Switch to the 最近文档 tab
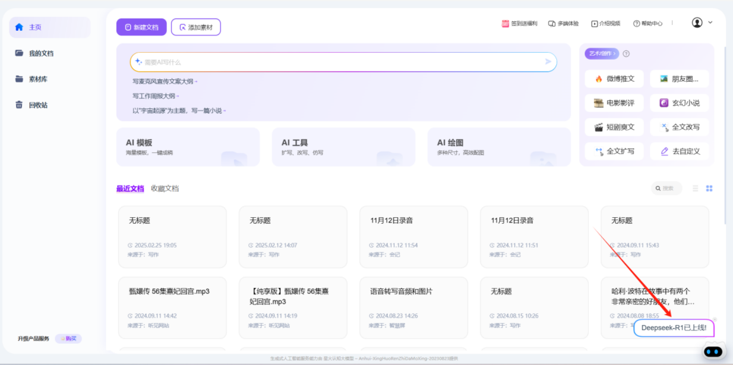Screen dimensions: 733x365 tap(130, 188)
